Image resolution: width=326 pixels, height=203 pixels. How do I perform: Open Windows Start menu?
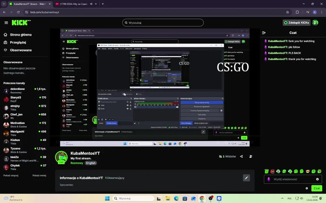click(107, 198)
